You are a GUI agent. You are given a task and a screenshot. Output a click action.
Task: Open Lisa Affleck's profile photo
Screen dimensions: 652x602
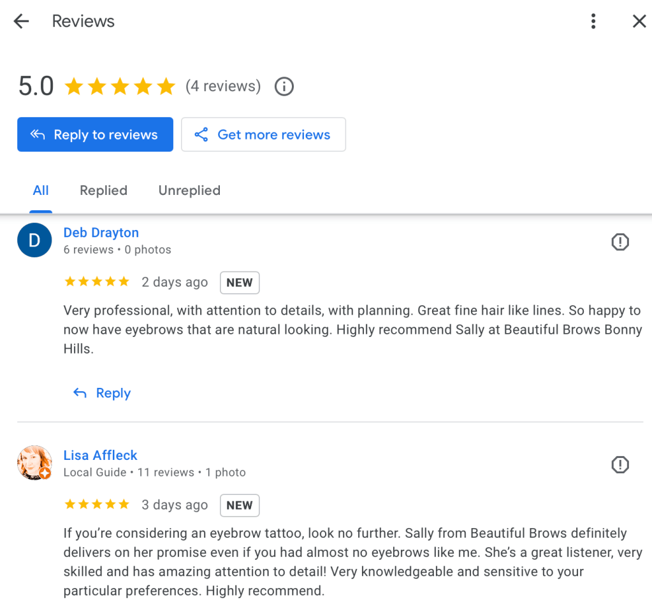point(34,462)
